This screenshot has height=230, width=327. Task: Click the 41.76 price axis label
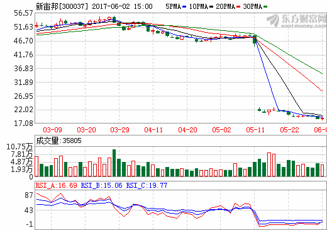[23, 55]
